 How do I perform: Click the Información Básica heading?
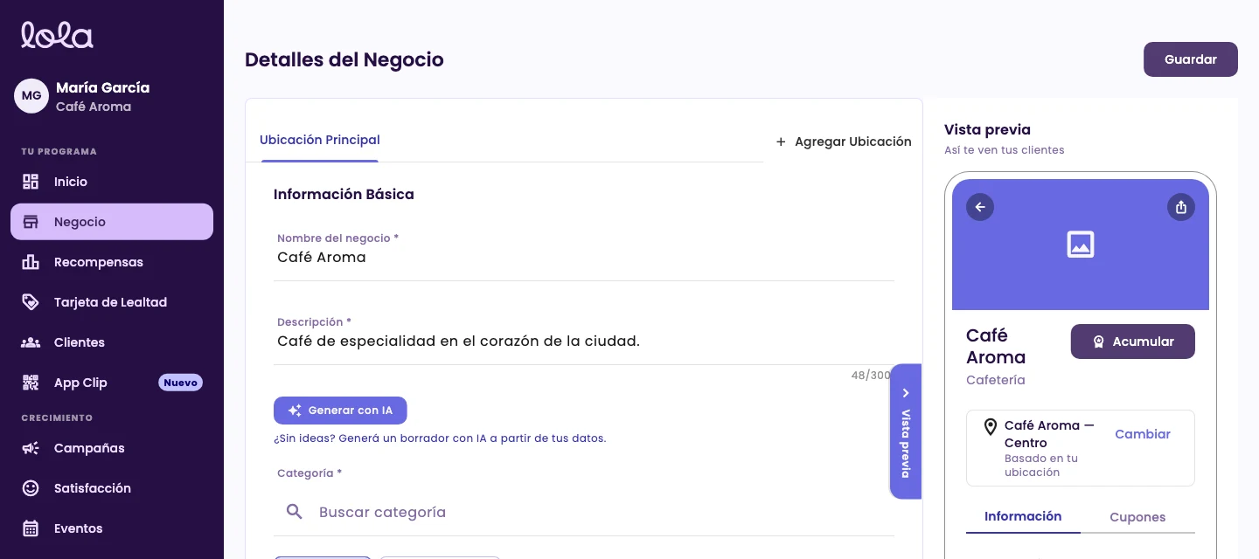344,194
